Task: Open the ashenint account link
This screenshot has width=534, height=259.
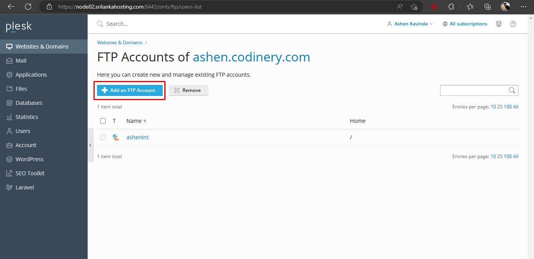Action: coord(137,137)
